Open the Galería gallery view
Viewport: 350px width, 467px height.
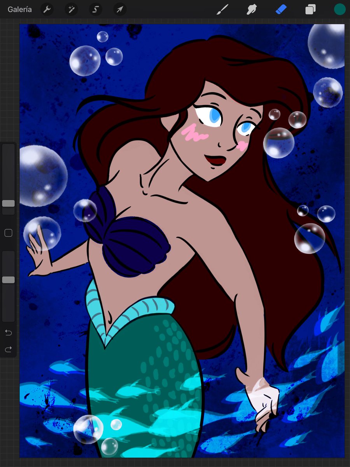point(19,9)
